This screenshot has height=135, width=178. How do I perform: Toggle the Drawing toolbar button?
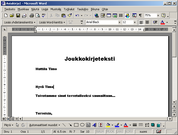(x=127, y=15)
